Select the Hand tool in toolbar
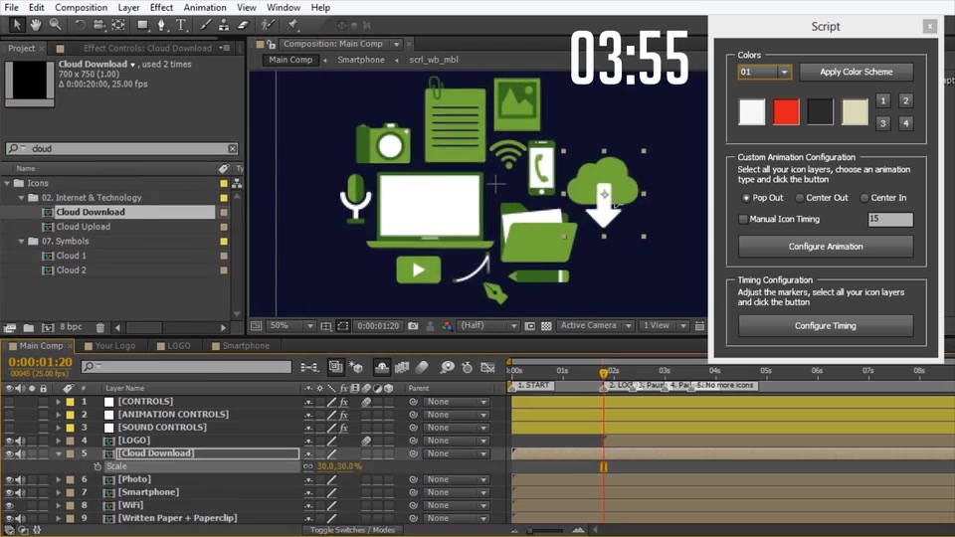Viewport: 955px width, 537px height. pyautogui.click(x=36, y=25)
